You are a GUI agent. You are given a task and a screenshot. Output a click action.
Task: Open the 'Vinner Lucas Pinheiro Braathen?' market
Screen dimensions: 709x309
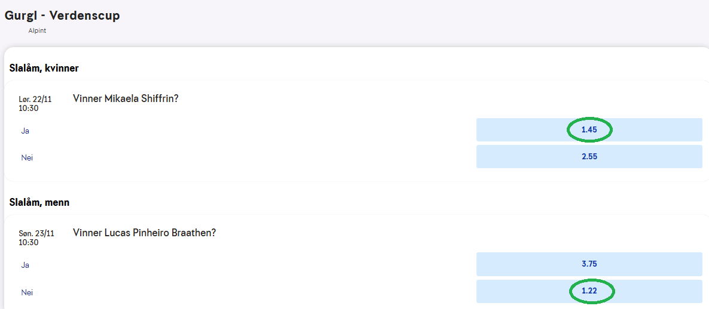point(144,233)
